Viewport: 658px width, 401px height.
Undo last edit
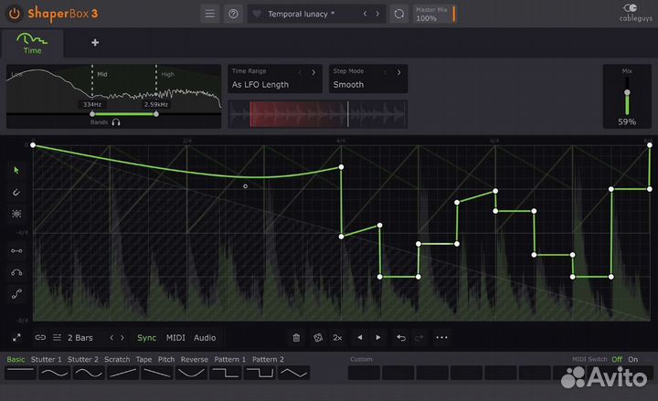click(x=401, y=338)
